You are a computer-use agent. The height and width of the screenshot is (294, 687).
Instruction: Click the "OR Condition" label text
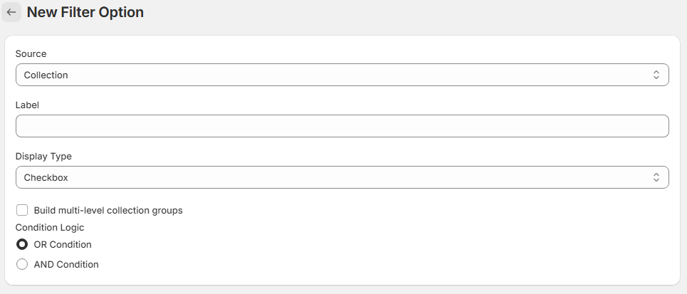tap(63, 244)
